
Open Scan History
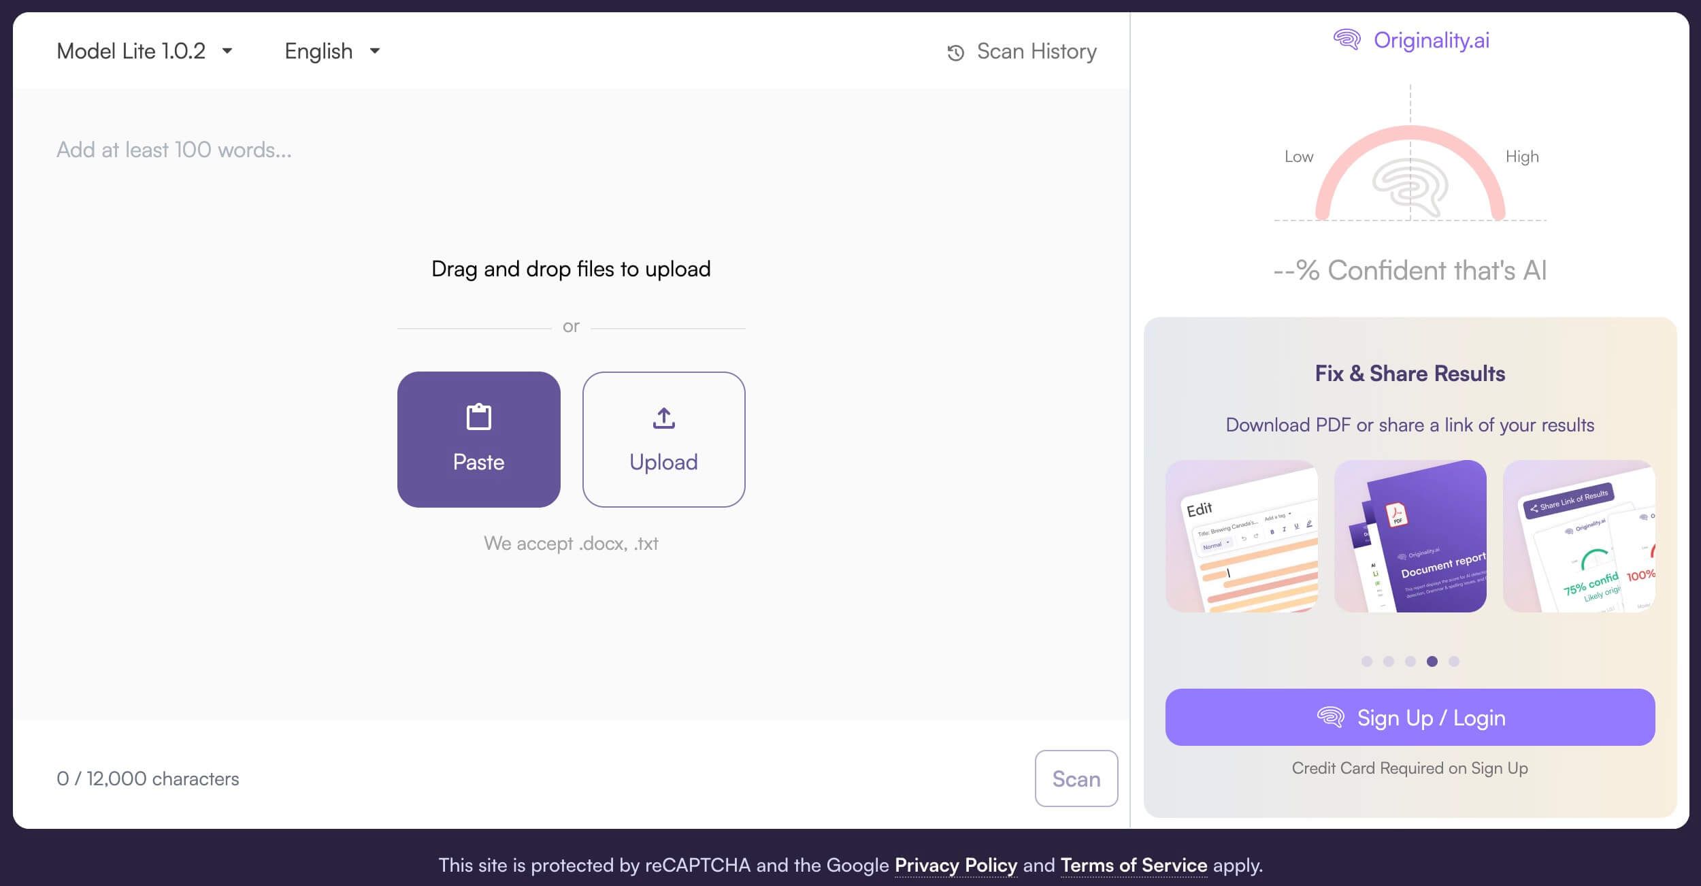click(1036, 52)
